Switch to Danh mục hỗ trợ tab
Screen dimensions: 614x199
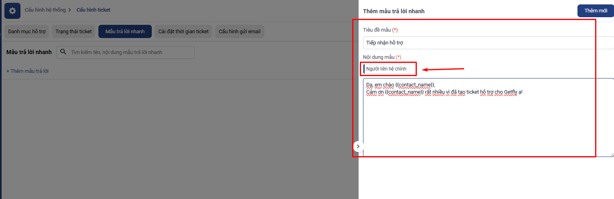pyautogui.click(x=27, y=31)
